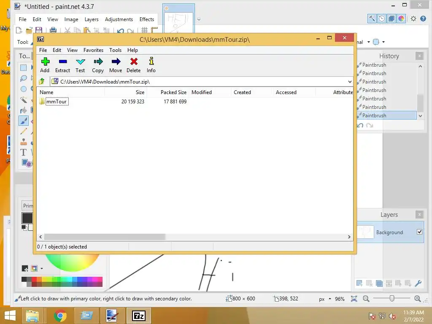Open 7-Zip Favorites menu
Screen dimensions: 432x324
(x=93, y=50)
